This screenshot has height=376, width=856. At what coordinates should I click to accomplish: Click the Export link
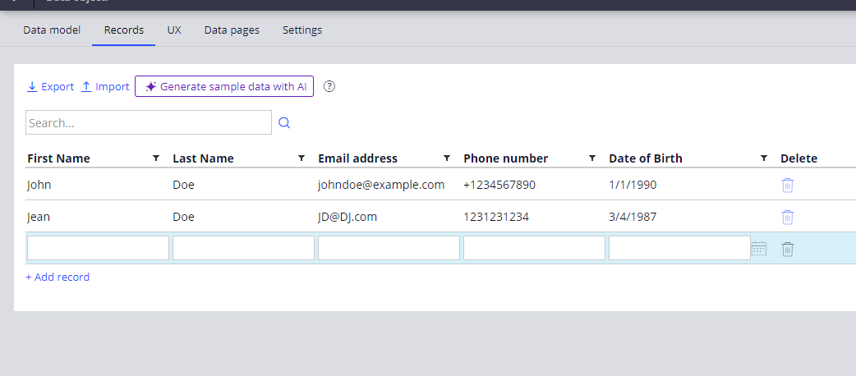point(50,86)
